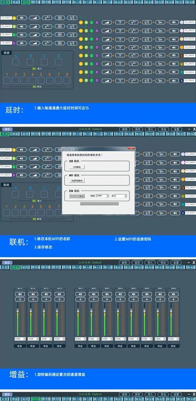Check output link box 5 in 延时 screenshot

[x=41, y=80]
